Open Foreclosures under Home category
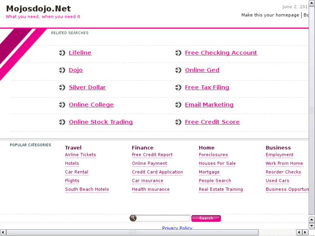The width and height of the screenshot is (315, 236). pyautogui.click(x=213, y=155)
